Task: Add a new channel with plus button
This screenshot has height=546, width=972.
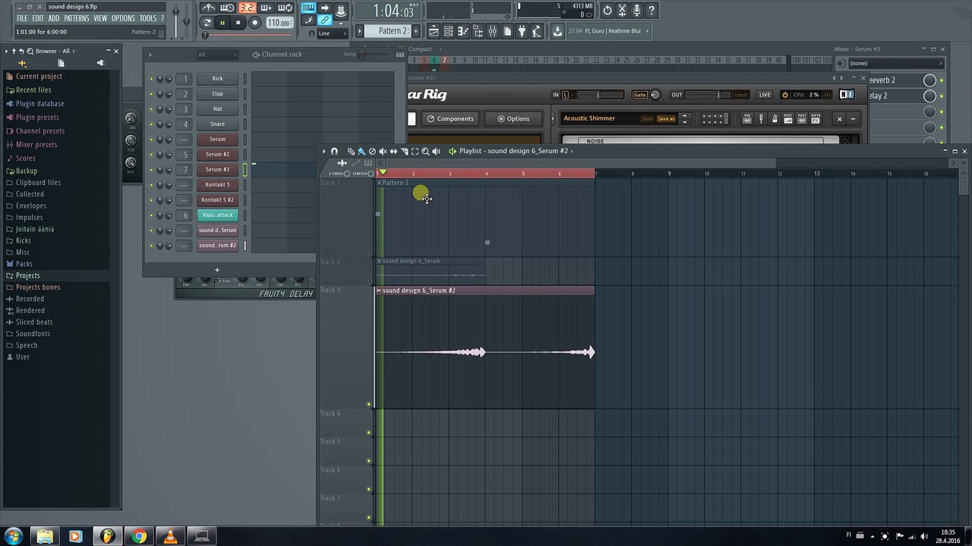Action: click(x=216, y=270)
